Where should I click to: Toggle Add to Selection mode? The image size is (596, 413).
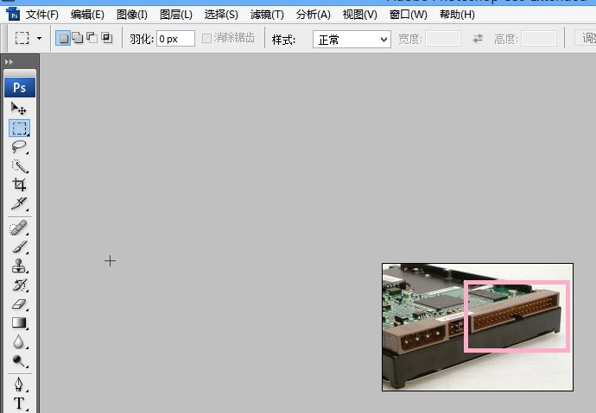[78, 38]
